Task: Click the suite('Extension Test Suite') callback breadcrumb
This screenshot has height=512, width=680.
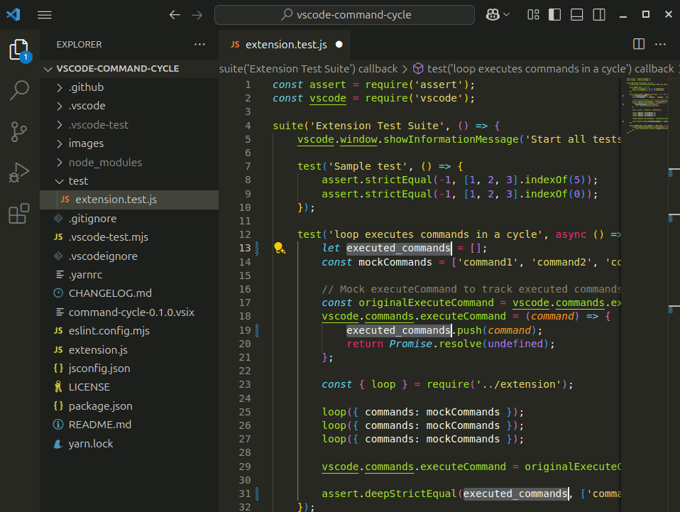Action: pos(308,69)
